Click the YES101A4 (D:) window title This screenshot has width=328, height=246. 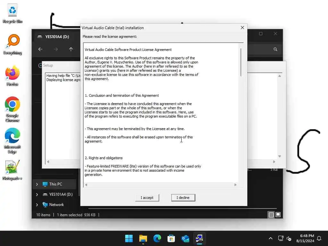click(x=57, y=37)
